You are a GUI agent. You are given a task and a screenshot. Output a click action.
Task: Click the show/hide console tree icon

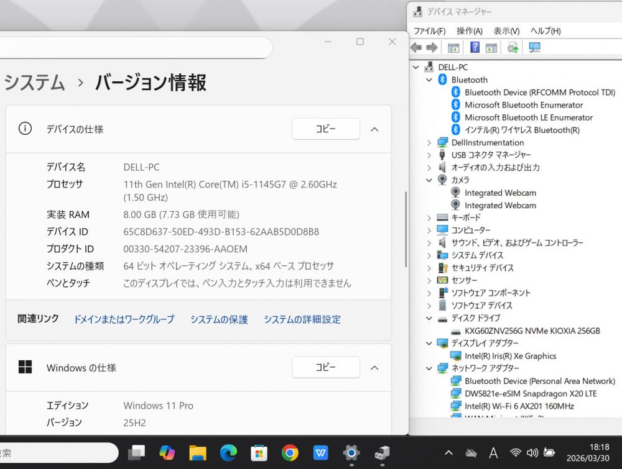point(453,48)
